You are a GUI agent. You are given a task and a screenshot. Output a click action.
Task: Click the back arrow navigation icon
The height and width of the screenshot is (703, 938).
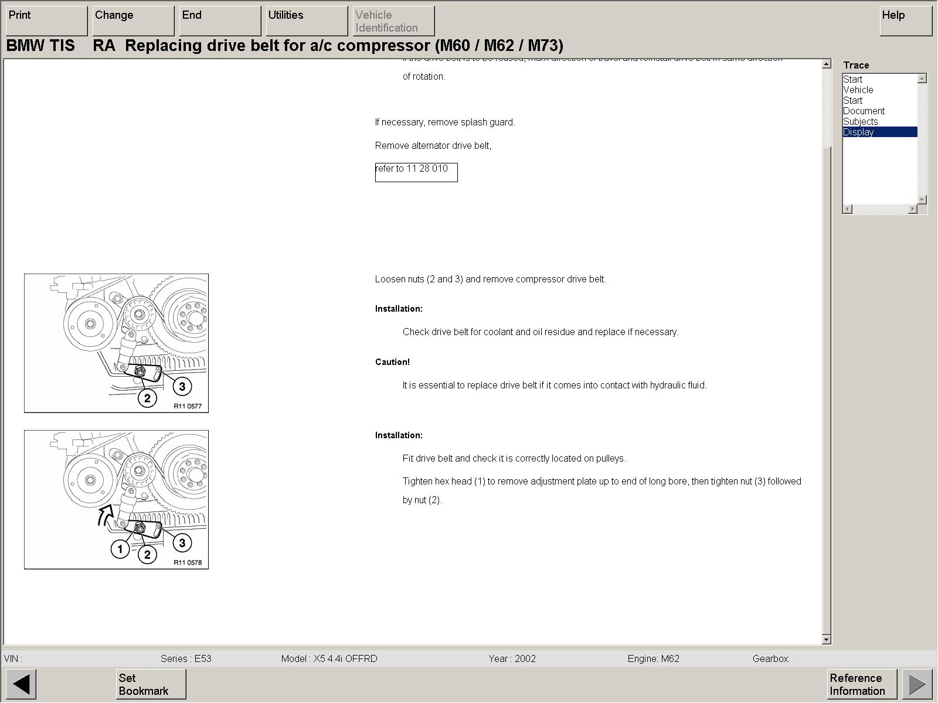tap(21, 684)
